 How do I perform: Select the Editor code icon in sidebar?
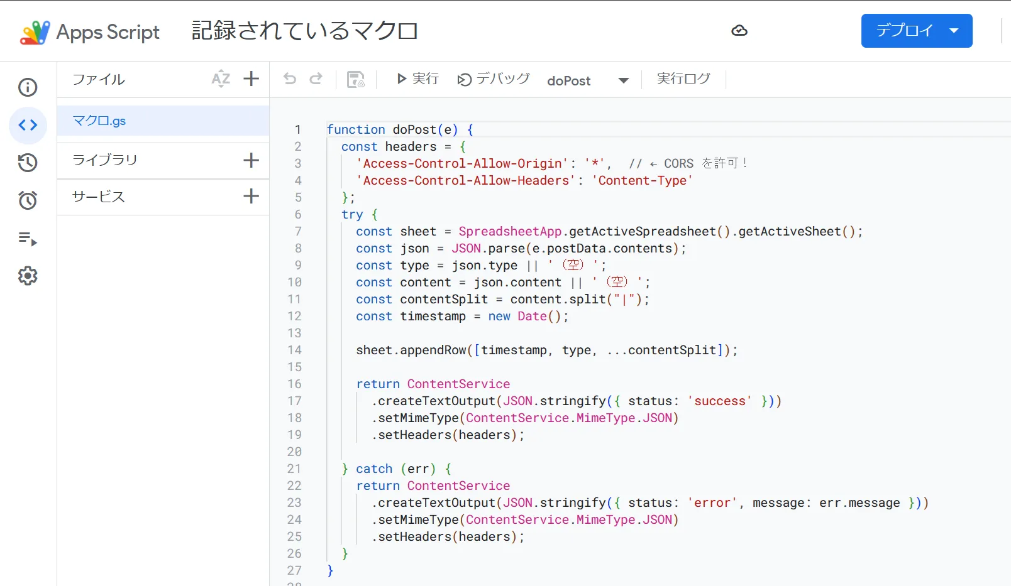(x=28, y=126)
